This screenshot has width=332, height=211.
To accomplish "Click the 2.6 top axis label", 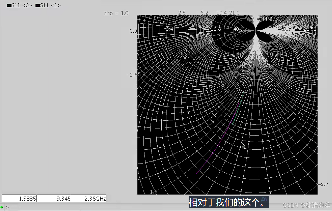I will pyautogui.click(x=182, y=13).
